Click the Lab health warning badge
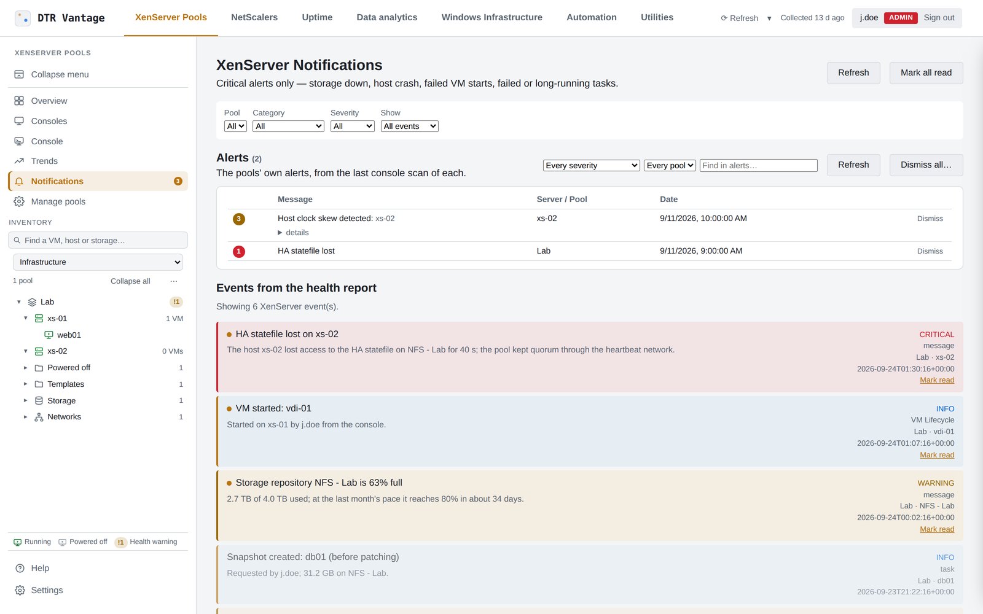 click(x=176, y=302)
